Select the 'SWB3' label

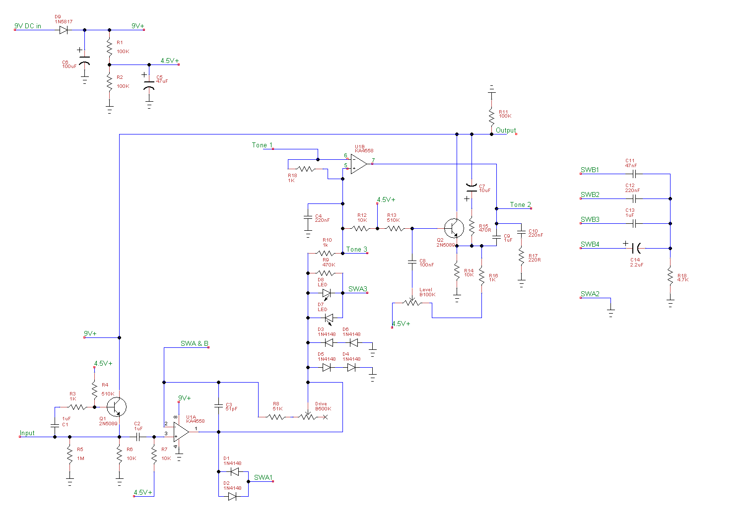[590, 219]
